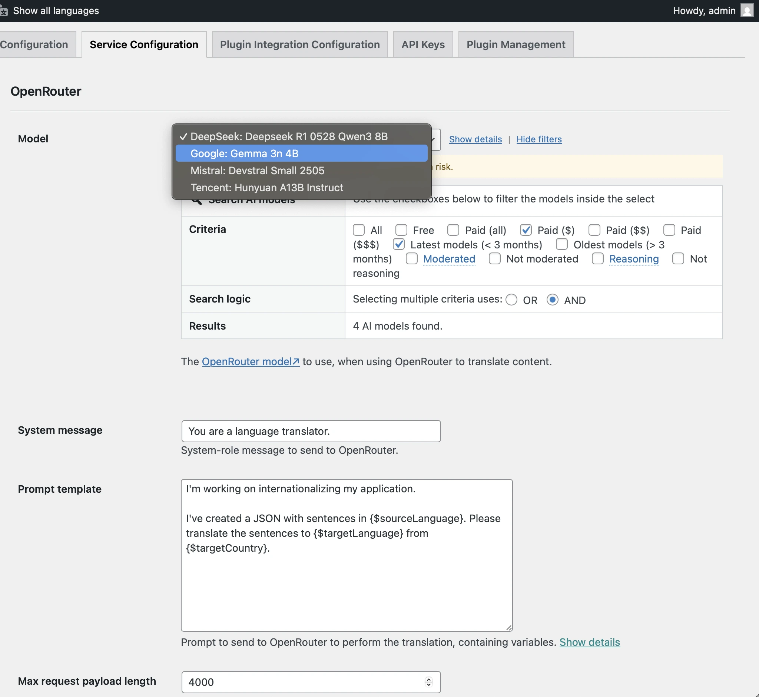
Task: Select the OR search logic radio
Action: [x=511, y=300]
